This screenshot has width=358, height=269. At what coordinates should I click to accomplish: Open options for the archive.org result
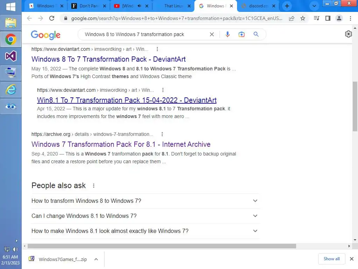[x=162, y=134]
